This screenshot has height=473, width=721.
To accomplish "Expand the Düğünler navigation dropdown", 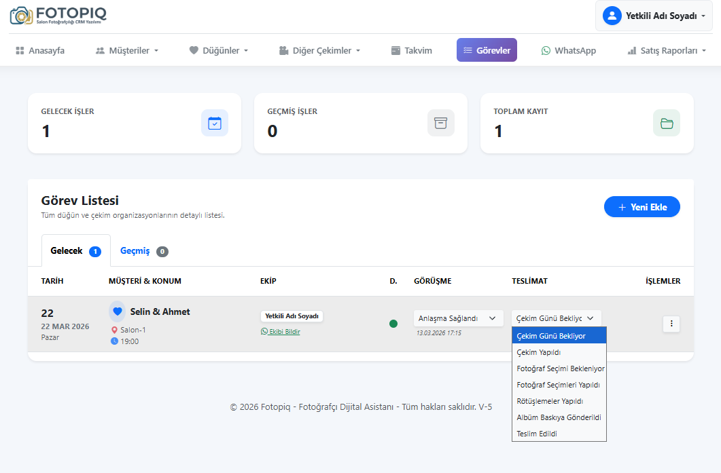I will [219, 50].
